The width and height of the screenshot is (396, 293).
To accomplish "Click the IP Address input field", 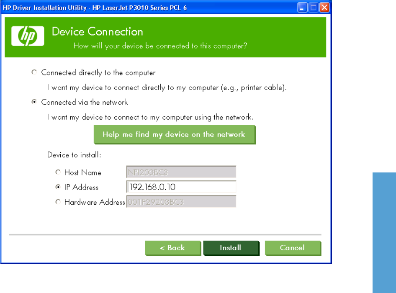I will pos(181,187).
